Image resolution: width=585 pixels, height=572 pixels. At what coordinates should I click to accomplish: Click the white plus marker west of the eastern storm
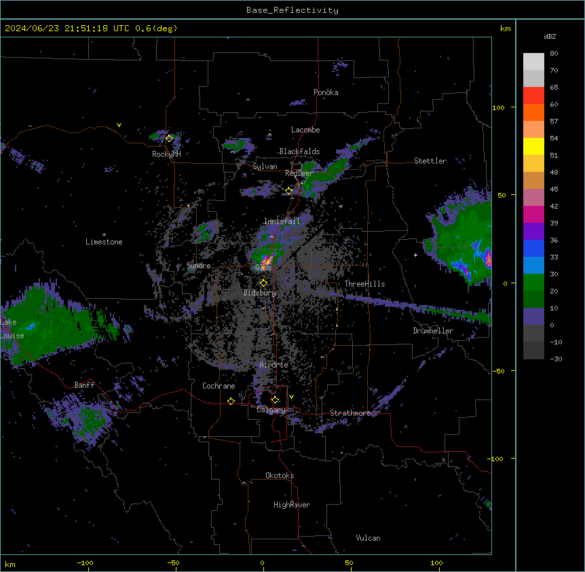click(415, 255)
